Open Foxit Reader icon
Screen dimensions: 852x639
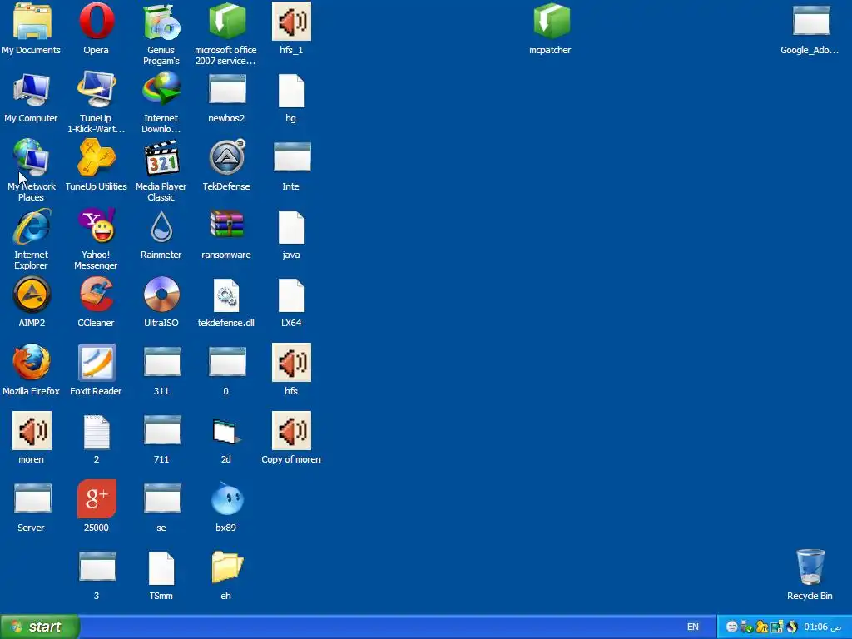click(97, 363)
